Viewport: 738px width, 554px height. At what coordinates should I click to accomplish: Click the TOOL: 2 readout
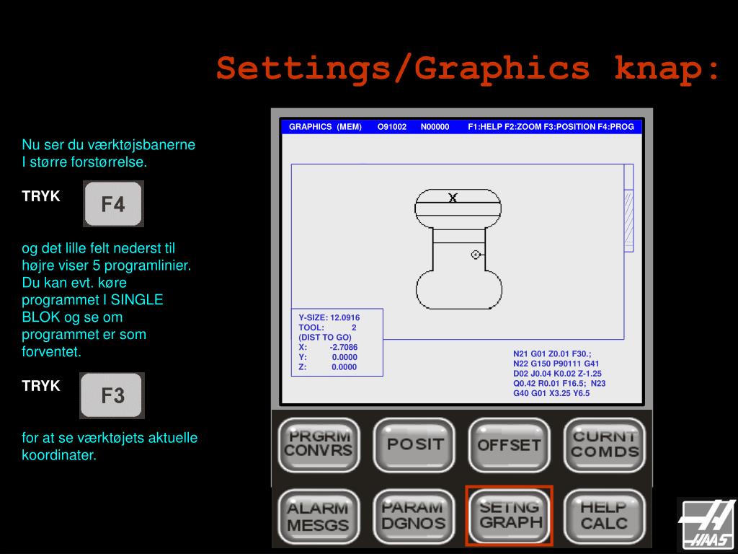[x=328, y=327]
